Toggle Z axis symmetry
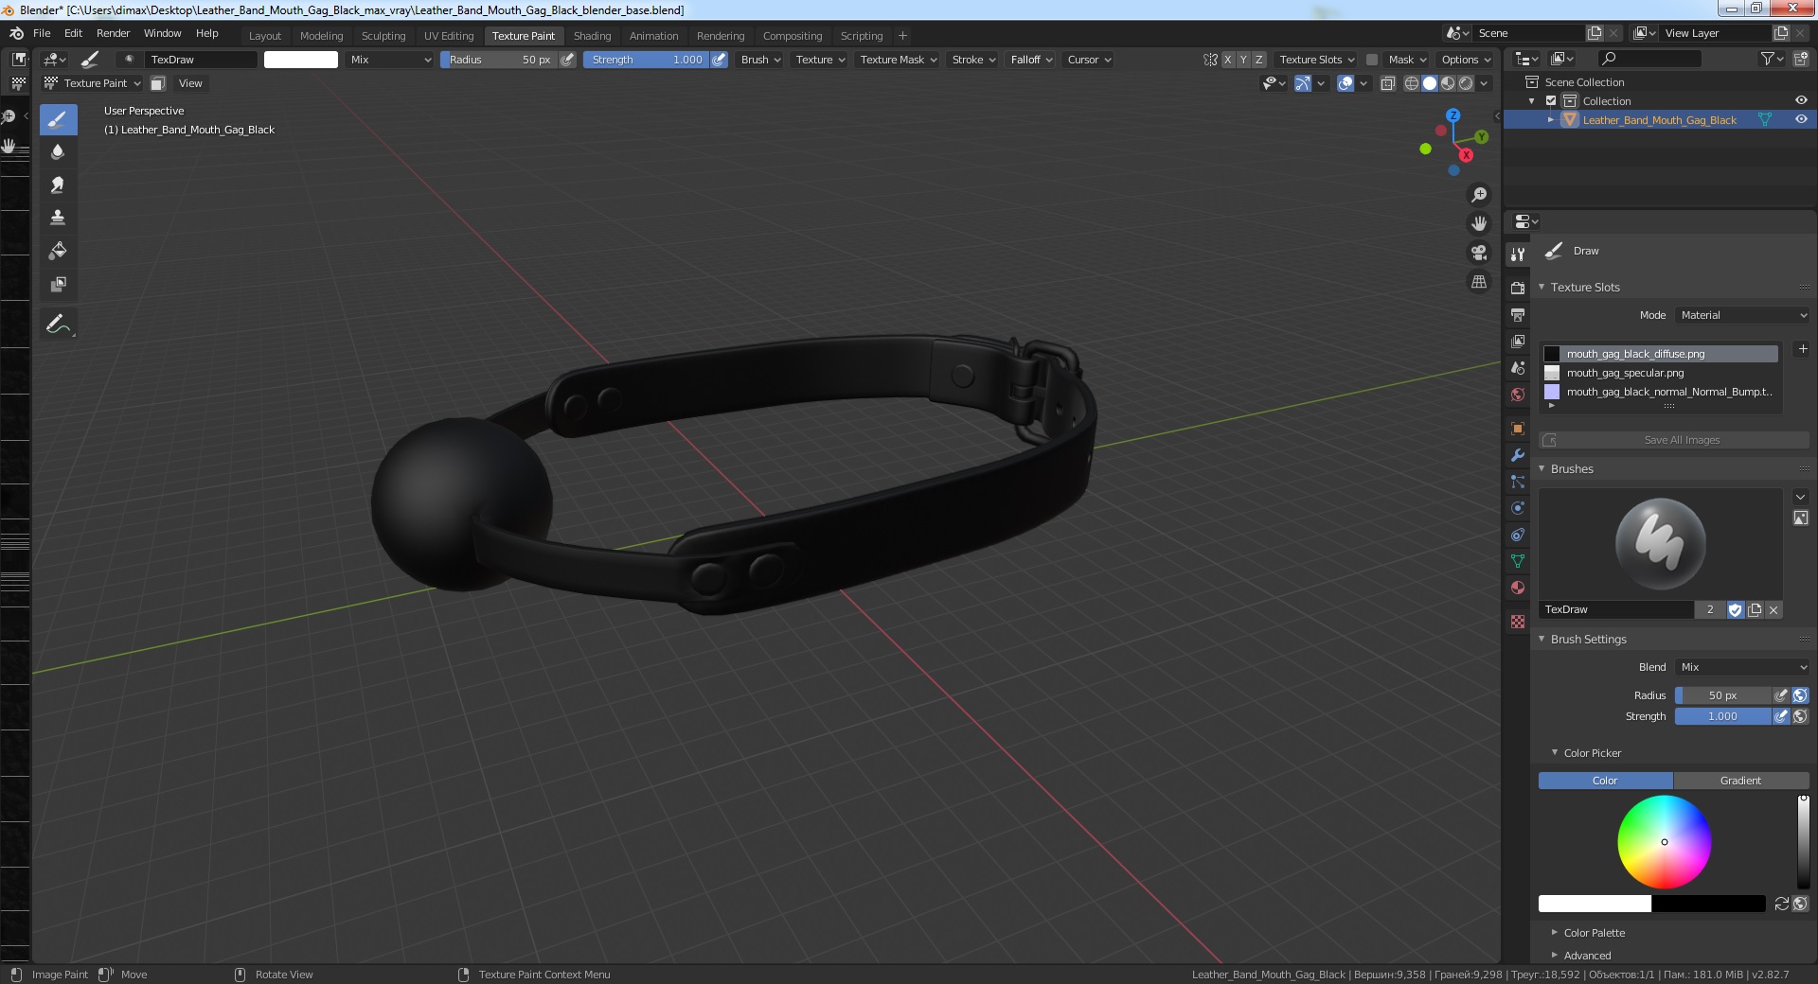This screenshot has width=1818, height=984. pyautogui.click(x=1258, y=60)
